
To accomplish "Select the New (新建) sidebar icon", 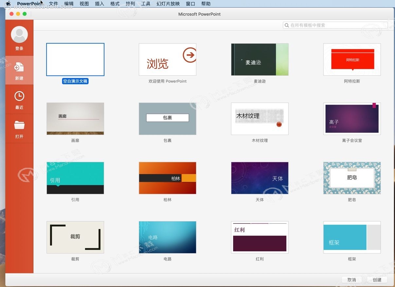I will 19,67.
